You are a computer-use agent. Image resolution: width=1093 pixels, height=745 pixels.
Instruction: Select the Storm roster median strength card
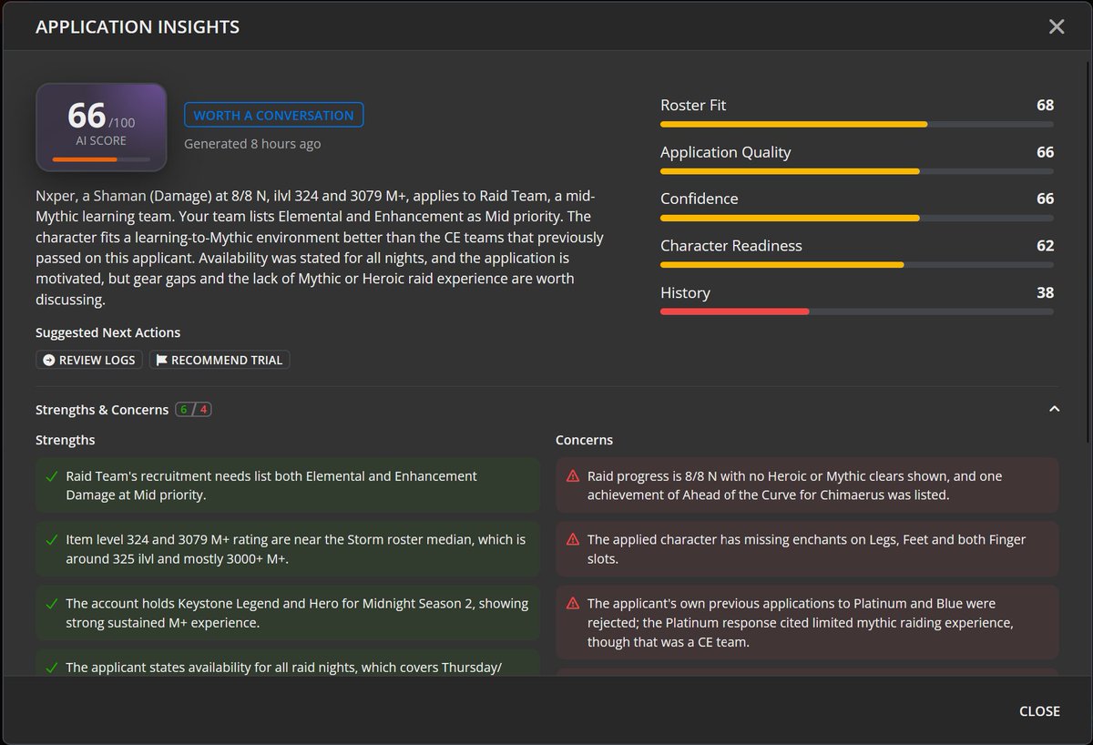(x=288, y=549)
